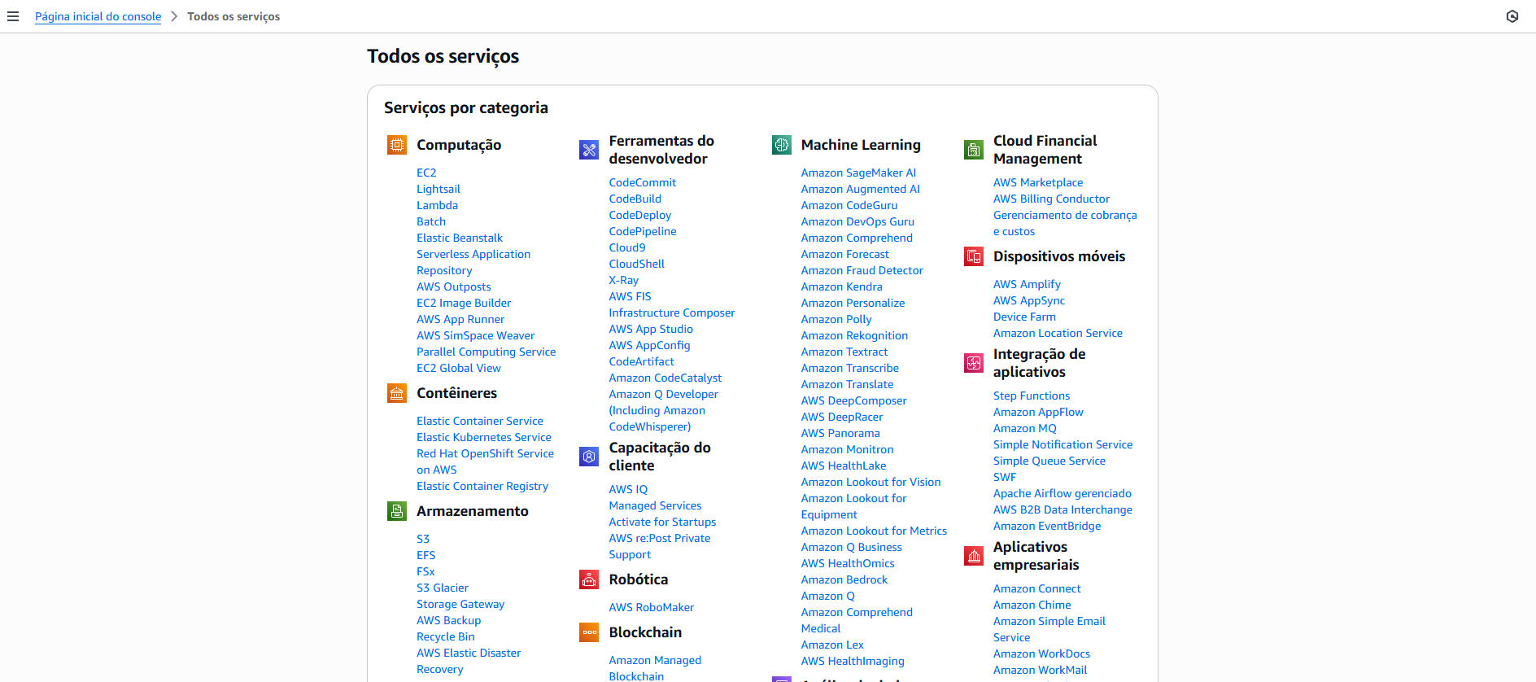Open the EC2 service
This screenshot has height=682, width=1536.
pos(426,173)
